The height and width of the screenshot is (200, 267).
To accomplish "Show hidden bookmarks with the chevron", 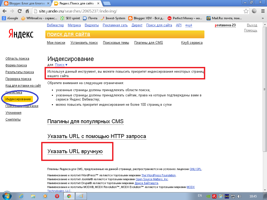I will [263, 18].
